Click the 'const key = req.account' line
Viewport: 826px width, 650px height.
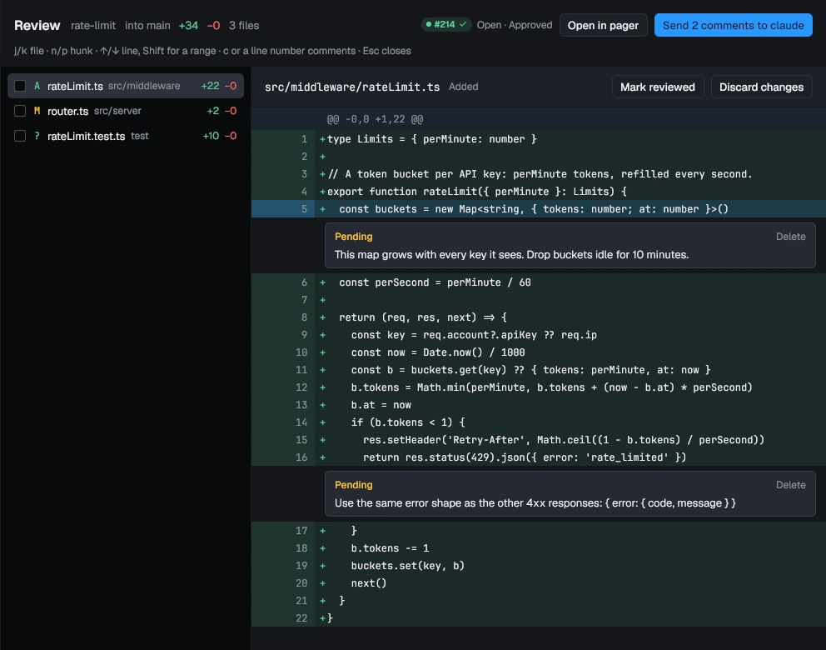point(474,335)
